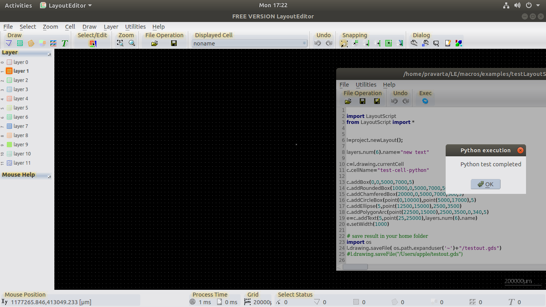Select the orange polygon draw tool
Image resolution: width=546 pixels, height=307 pixels.
31,43
